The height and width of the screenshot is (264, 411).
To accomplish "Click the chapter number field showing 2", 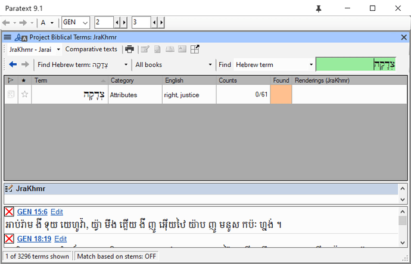I will pos(104,23).
